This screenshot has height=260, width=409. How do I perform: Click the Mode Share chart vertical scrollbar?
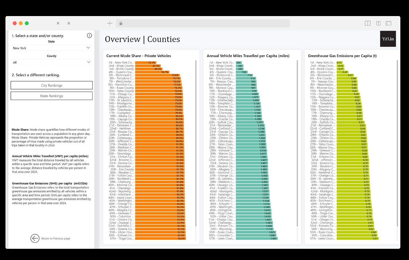[x=196, y=143]
